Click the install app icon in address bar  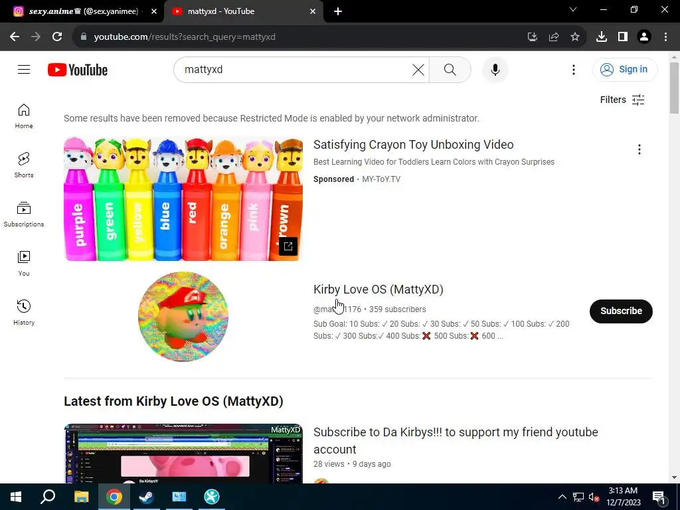click(x=532, y=37)
